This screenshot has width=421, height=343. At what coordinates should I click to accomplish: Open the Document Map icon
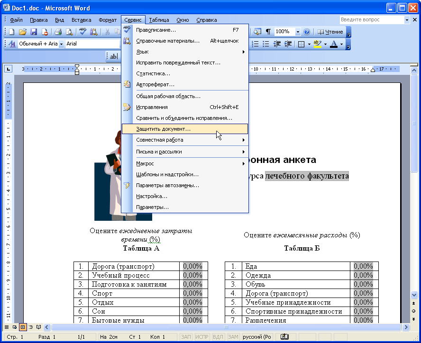tap(257, 32)
